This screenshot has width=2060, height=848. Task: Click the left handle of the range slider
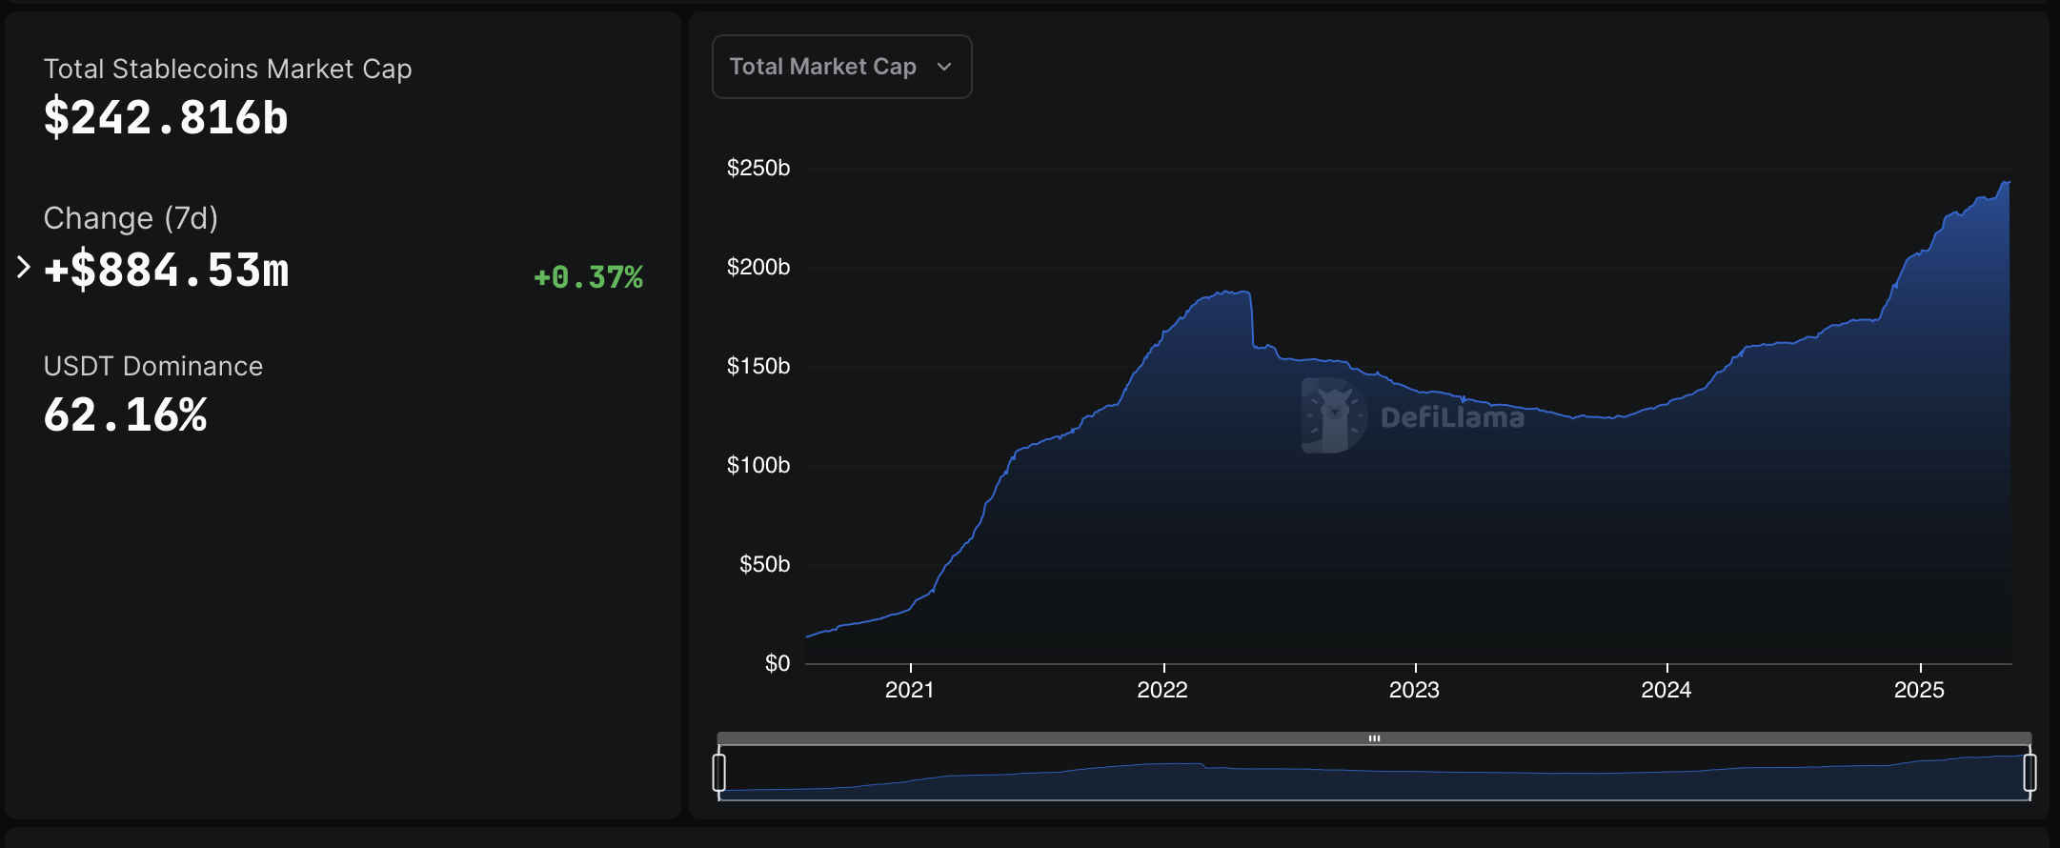tap(719, 772)
